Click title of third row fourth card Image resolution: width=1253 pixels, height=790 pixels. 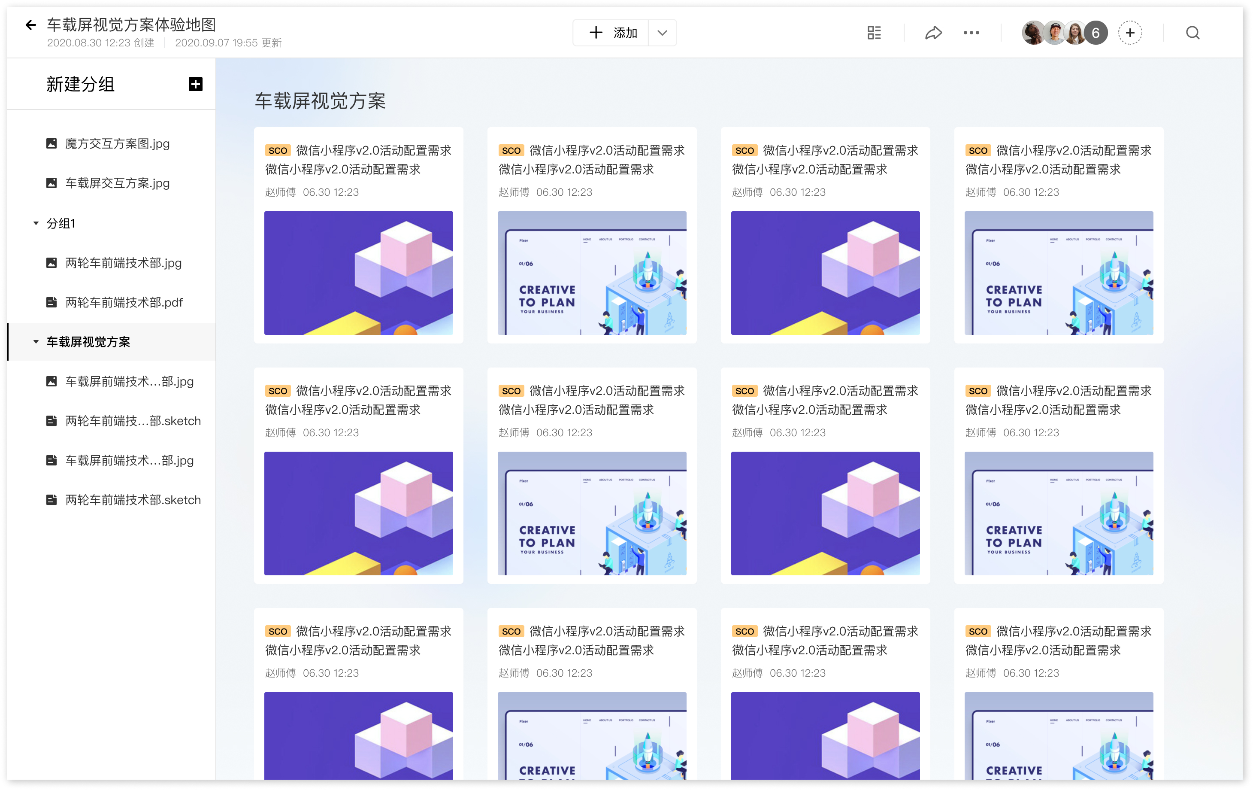tap(1059, 641)
